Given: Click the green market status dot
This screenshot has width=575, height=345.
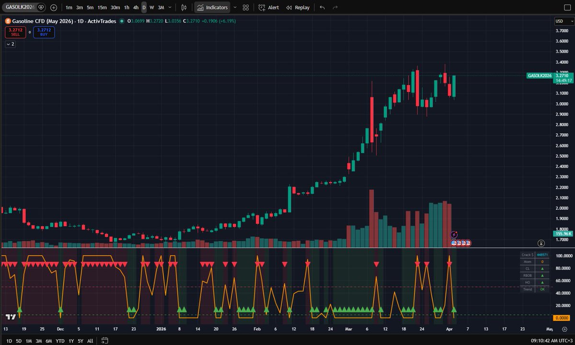Looking at the screenshot, I should tap(122, 21).
